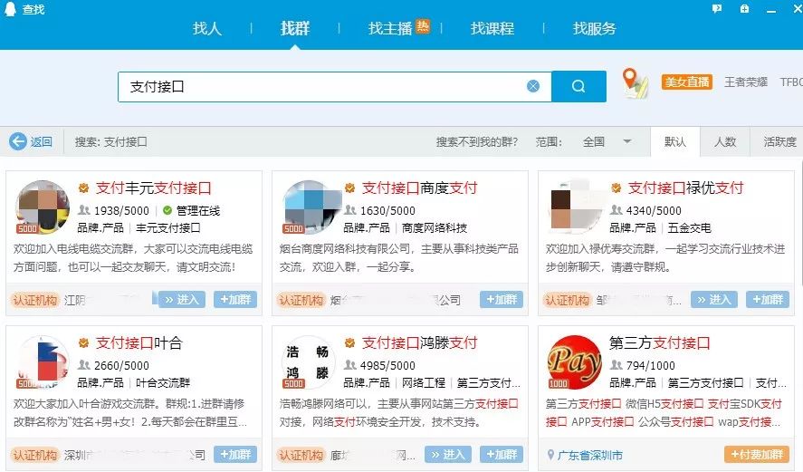This screenshot has width=803, height=472.
Task: Open the 浩畅鸿滕 group avatar
Action: pos(310,361)
